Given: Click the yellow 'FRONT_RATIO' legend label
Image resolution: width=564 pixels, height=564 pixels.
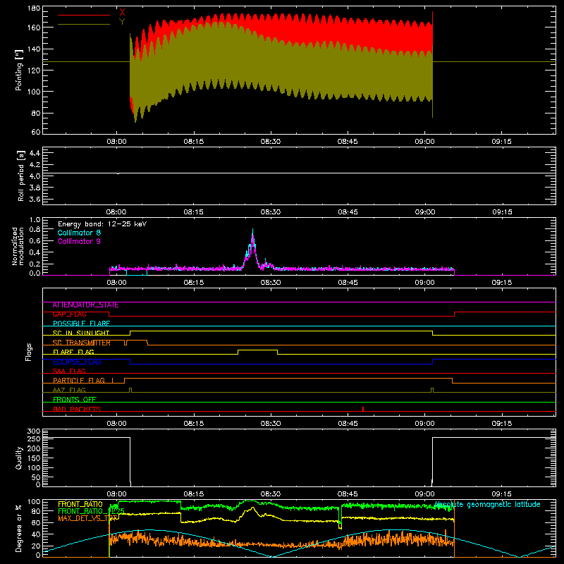Looking at the screenshot, I should (x=80, y=504).
